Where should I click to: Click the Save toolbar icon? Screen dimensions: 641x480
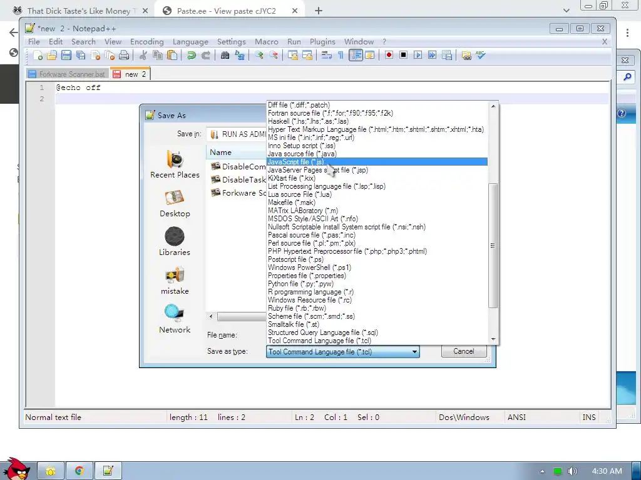tap(66, 55)
